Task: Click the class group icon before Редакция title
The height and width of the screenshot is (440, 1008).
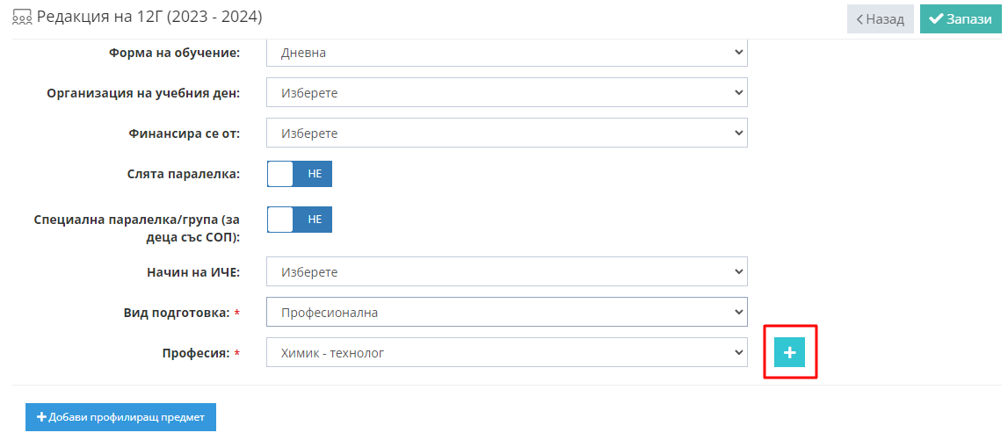Action: pos(23,18)
